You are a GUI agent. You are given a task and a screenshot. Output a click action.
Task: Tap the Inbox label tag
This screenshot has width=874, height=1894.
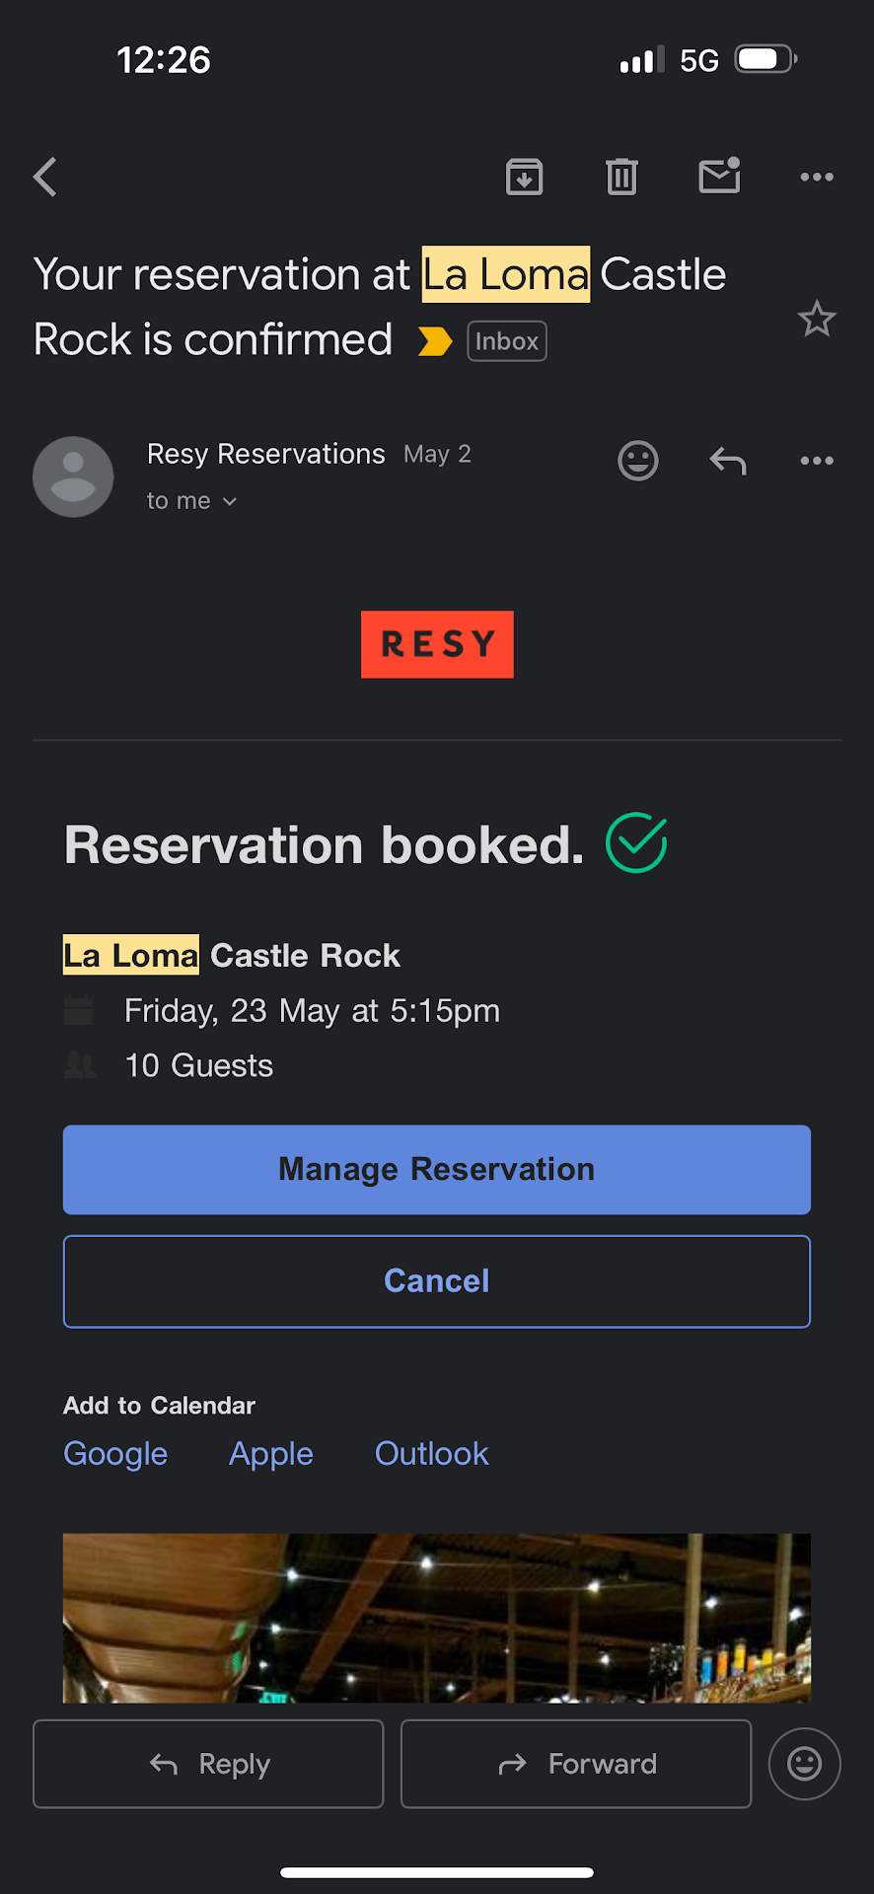[507, 341]
